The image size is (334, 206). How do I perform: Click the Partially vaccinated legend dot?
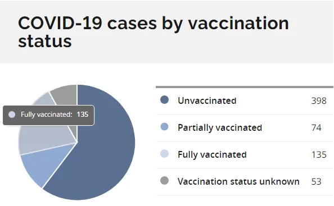164,127
